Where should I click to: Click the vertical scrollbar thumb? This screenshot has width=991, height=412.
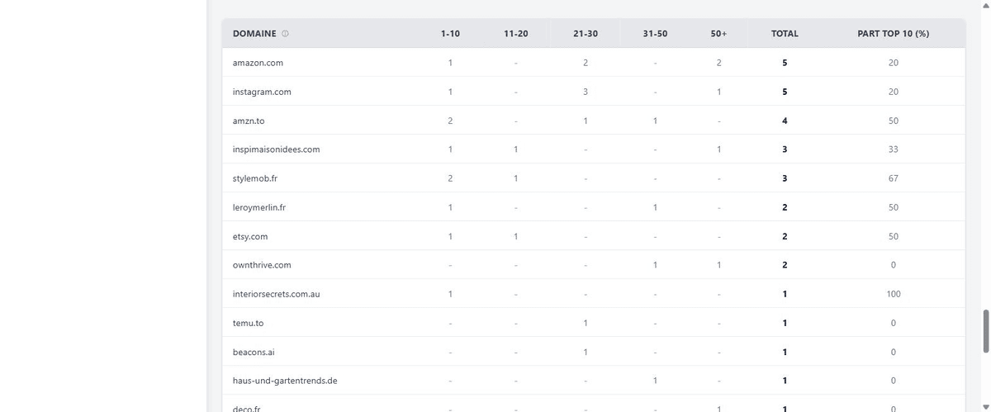pyautogui.click(x=985, y=331)
